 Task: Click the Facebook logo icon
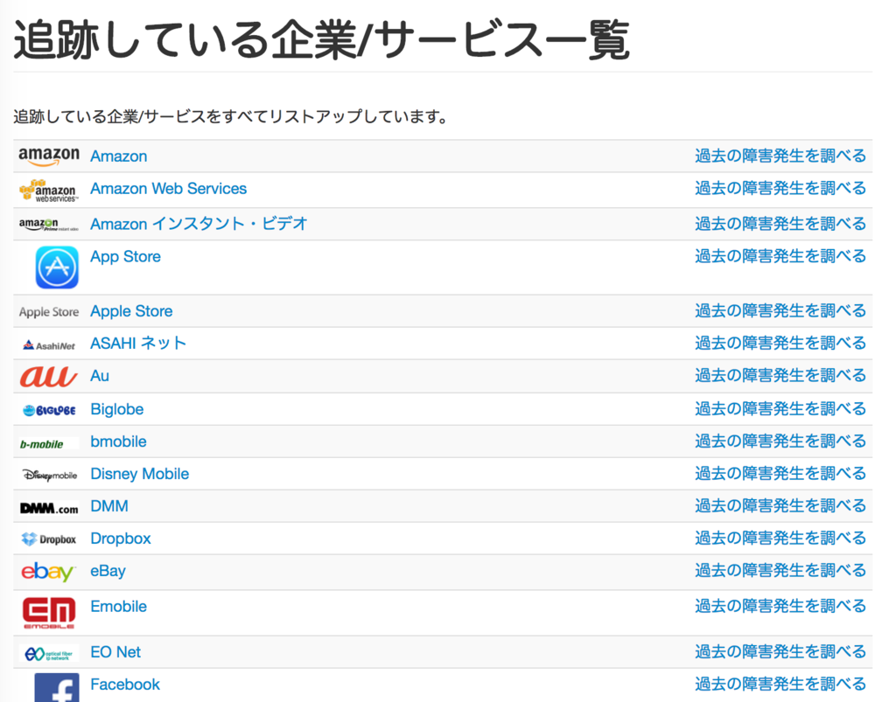click(x=57, y=687)
